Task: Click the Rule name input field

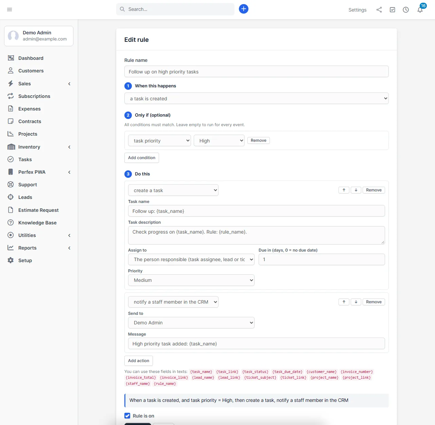Action: point(257,72)
